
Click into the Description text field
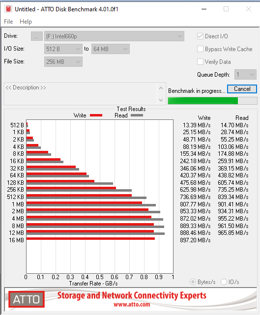click(x=81, y=94)
